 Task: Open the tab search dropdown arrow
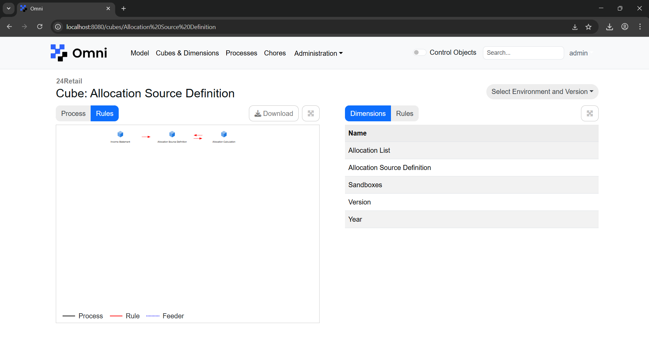pyautogui.click(x=8, y=8)
